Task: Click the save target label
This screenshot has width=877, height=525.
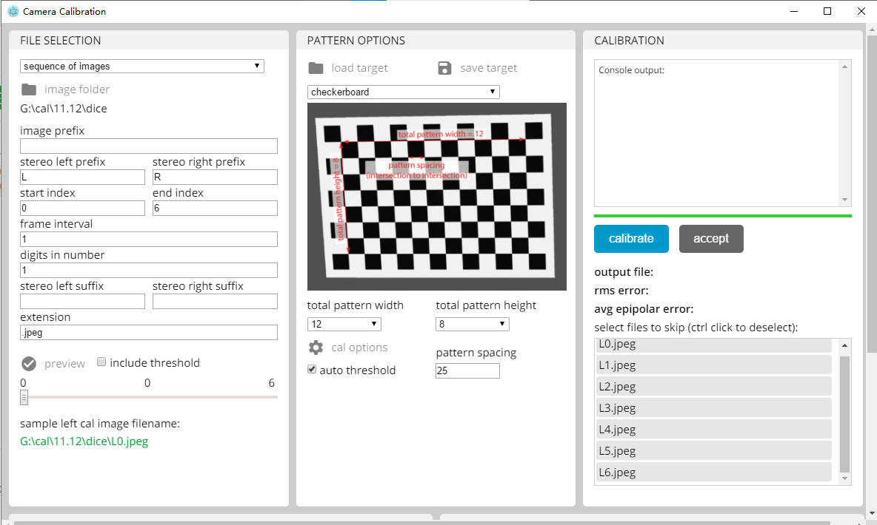Action: click(x=489, y=68)
